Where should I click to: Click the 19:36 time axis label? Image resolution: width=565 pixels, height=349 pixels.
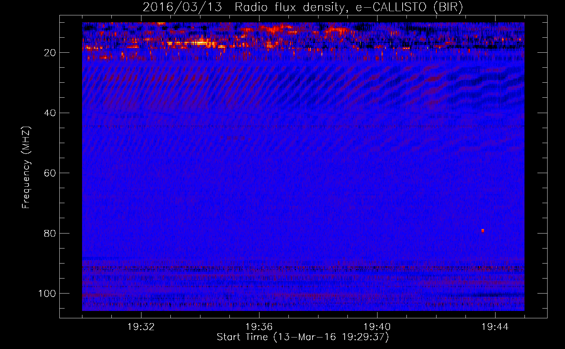(259, 327)
